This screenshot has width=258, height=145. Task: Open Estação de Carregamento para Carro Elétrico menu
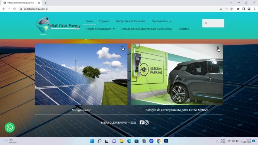coord(146,29)
